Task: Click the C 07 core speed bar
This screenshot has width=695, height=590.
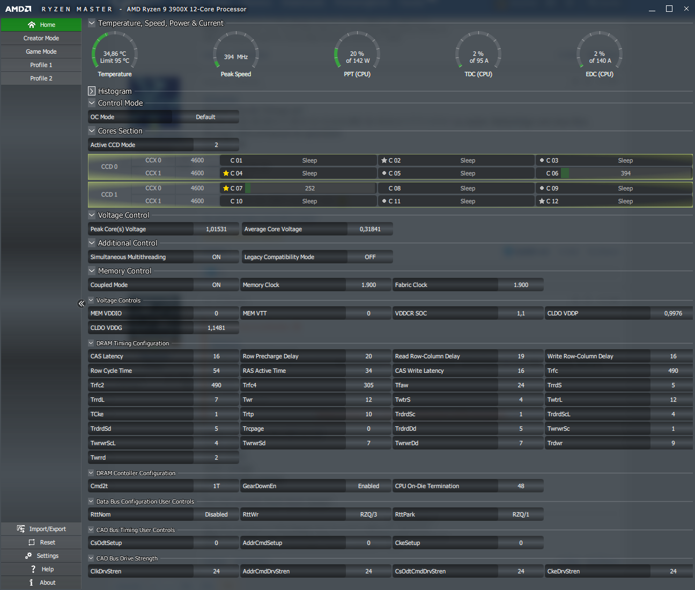Action: coord(310,188)
